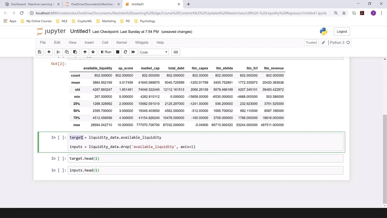Click the Python logo icon
The height and width of the screenshot is (218, 387).
click(323, 31)
